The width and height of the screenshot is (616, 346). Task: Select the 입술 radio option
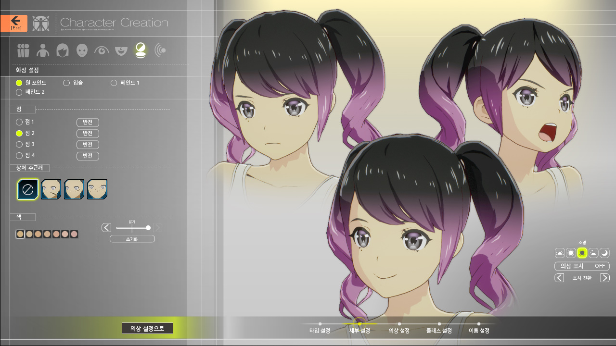point(66,83)
